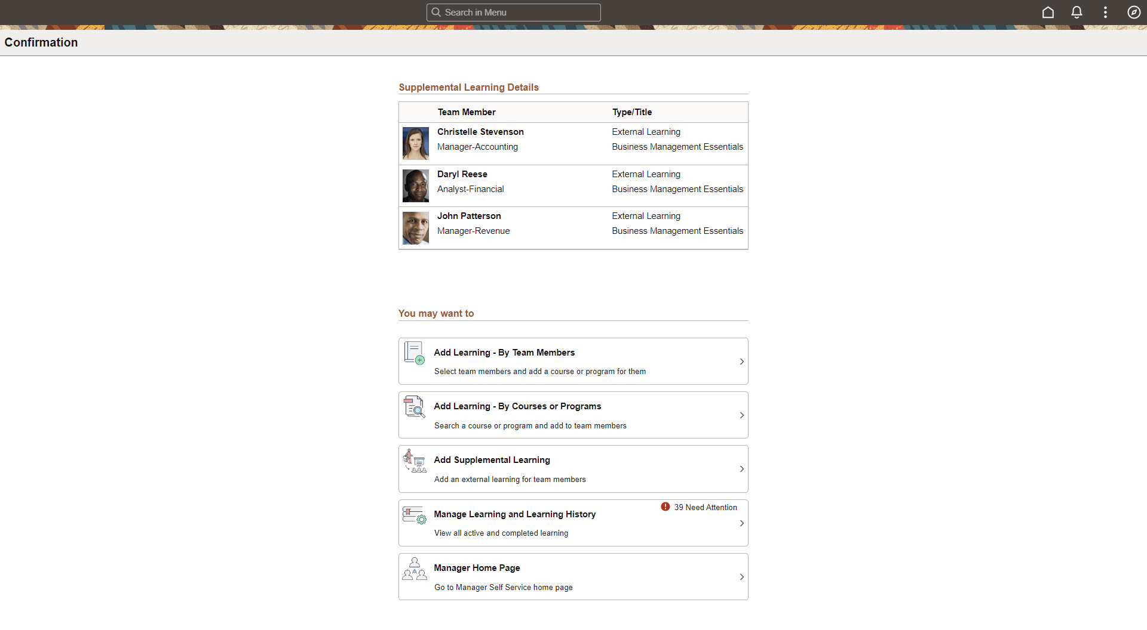Open the NavBar compass icon
1147x630 pixels.
tap(1134, 12)
